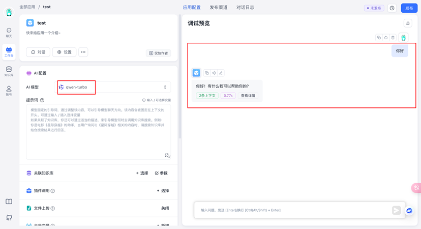The width and height of the screenshot is (421, 229).
Task: Open the AI 模型 qwen-turbo dropdown
Action: (113, 87)
